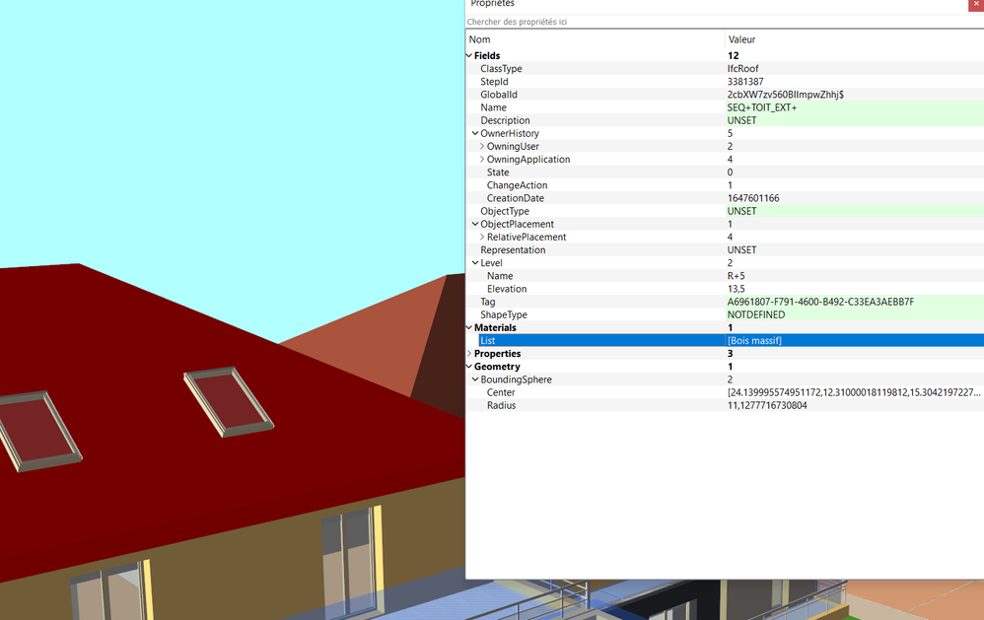Viewport: 984px width, 620px height.
Task: Click the 3381387 StepId value
Action: point(745,82)
